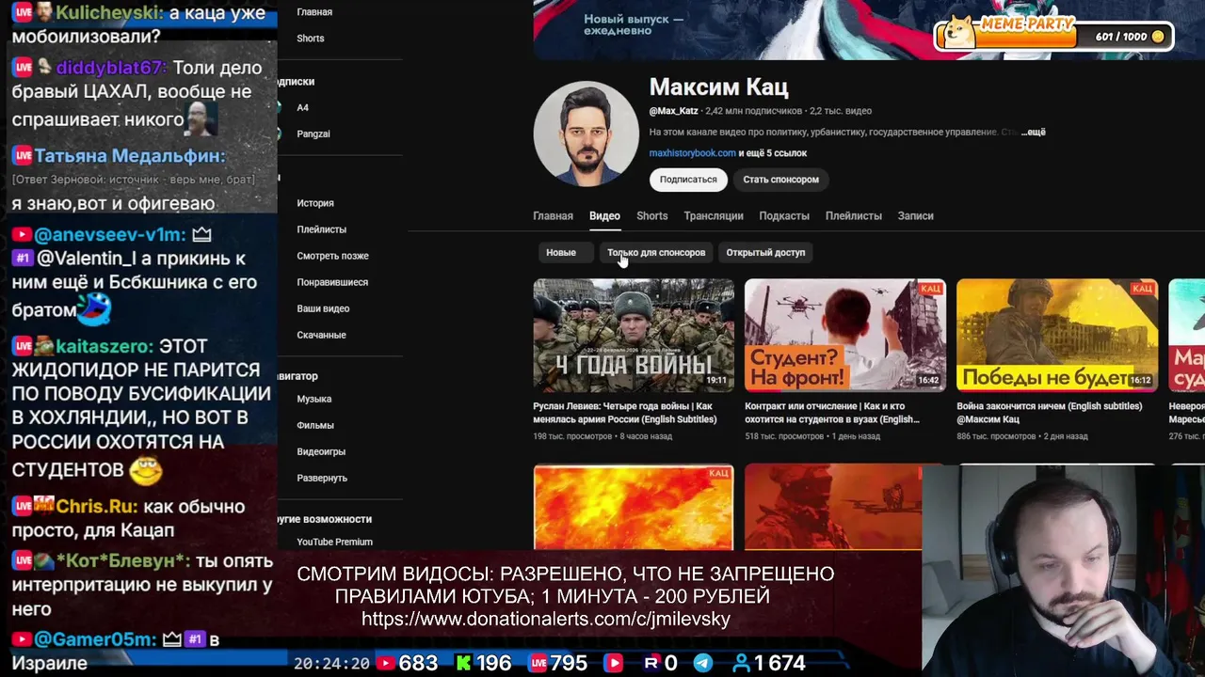This screenshot has height=677, width=1205.
Task: Click the Meme Party 601 / 1000 progress bar
Action: (1054, 37)
